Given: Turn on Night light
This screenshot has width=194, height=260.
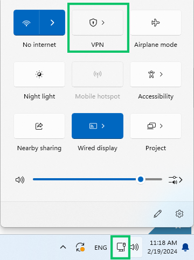Looking at the screenshot, I should pos(39,74).
